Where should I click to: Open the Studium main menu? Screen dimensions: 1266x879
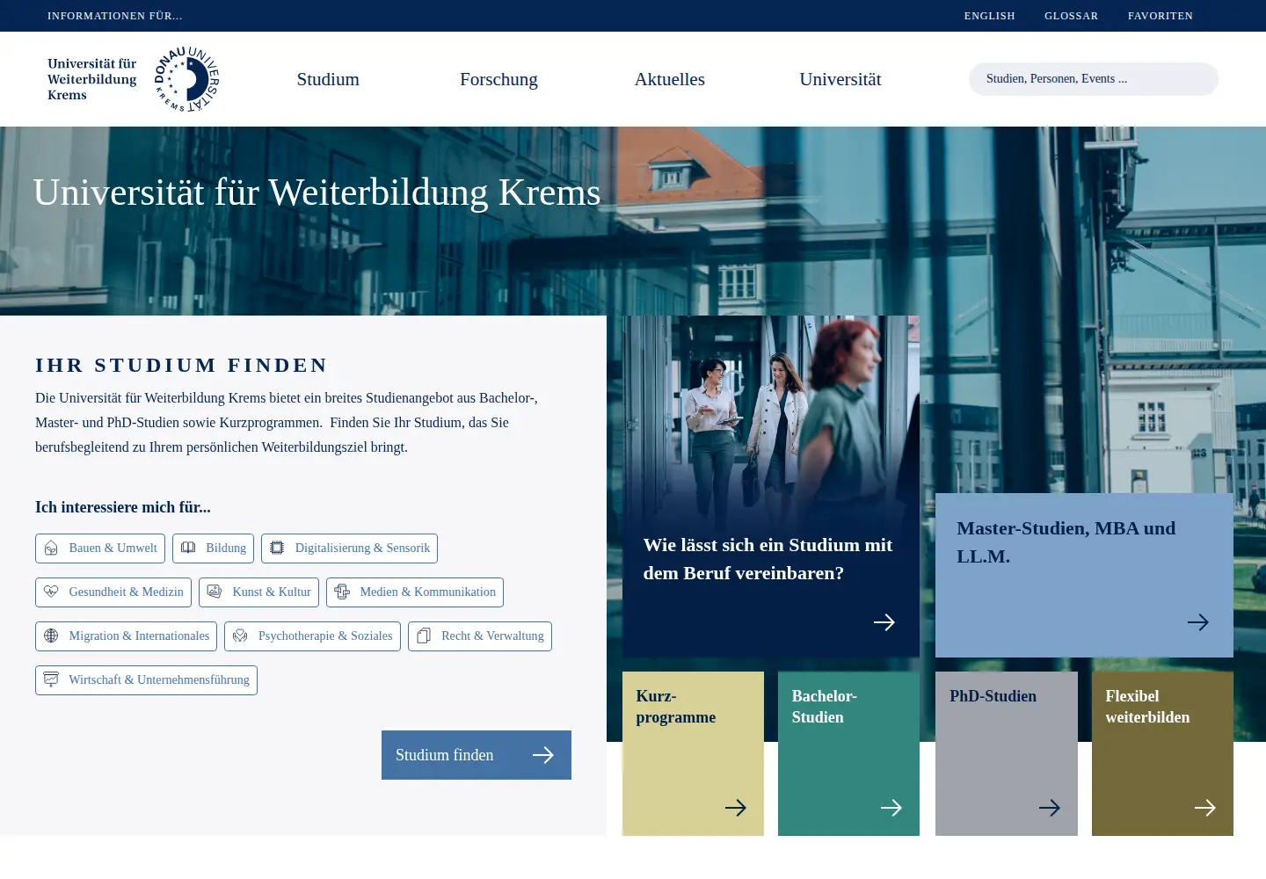click(328, 79)
